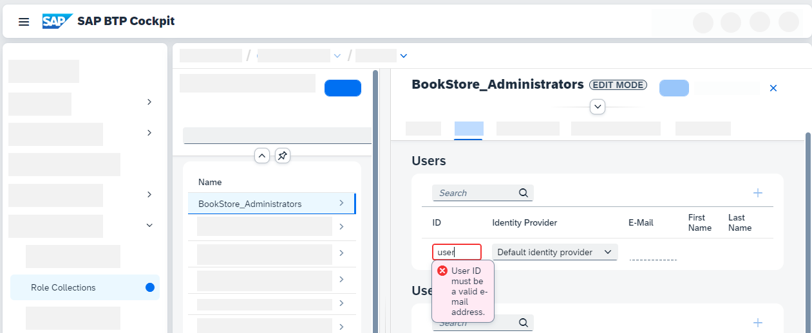Screen dimensions: 812x333
Task: Click the magnifier icon in the lower search field
Action: pyautogui.click(x=524, y=323)
